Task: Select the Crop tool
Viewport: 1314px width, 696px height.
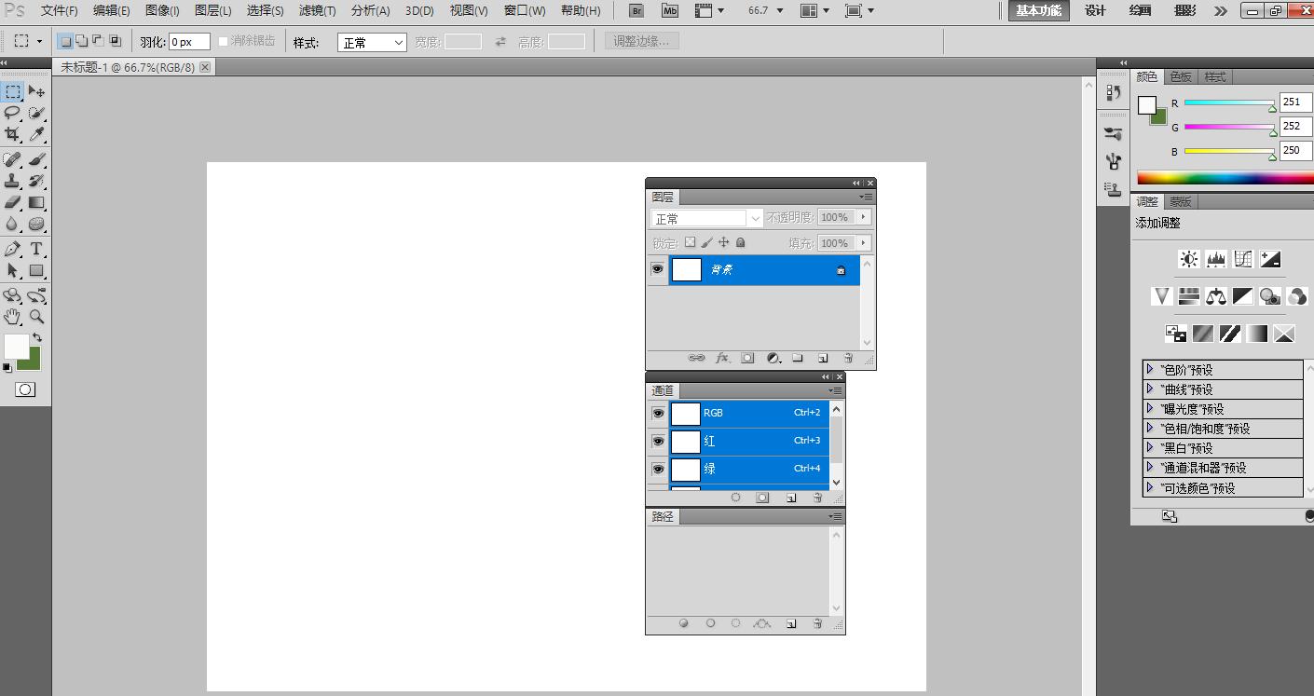Action: (12, 134)
